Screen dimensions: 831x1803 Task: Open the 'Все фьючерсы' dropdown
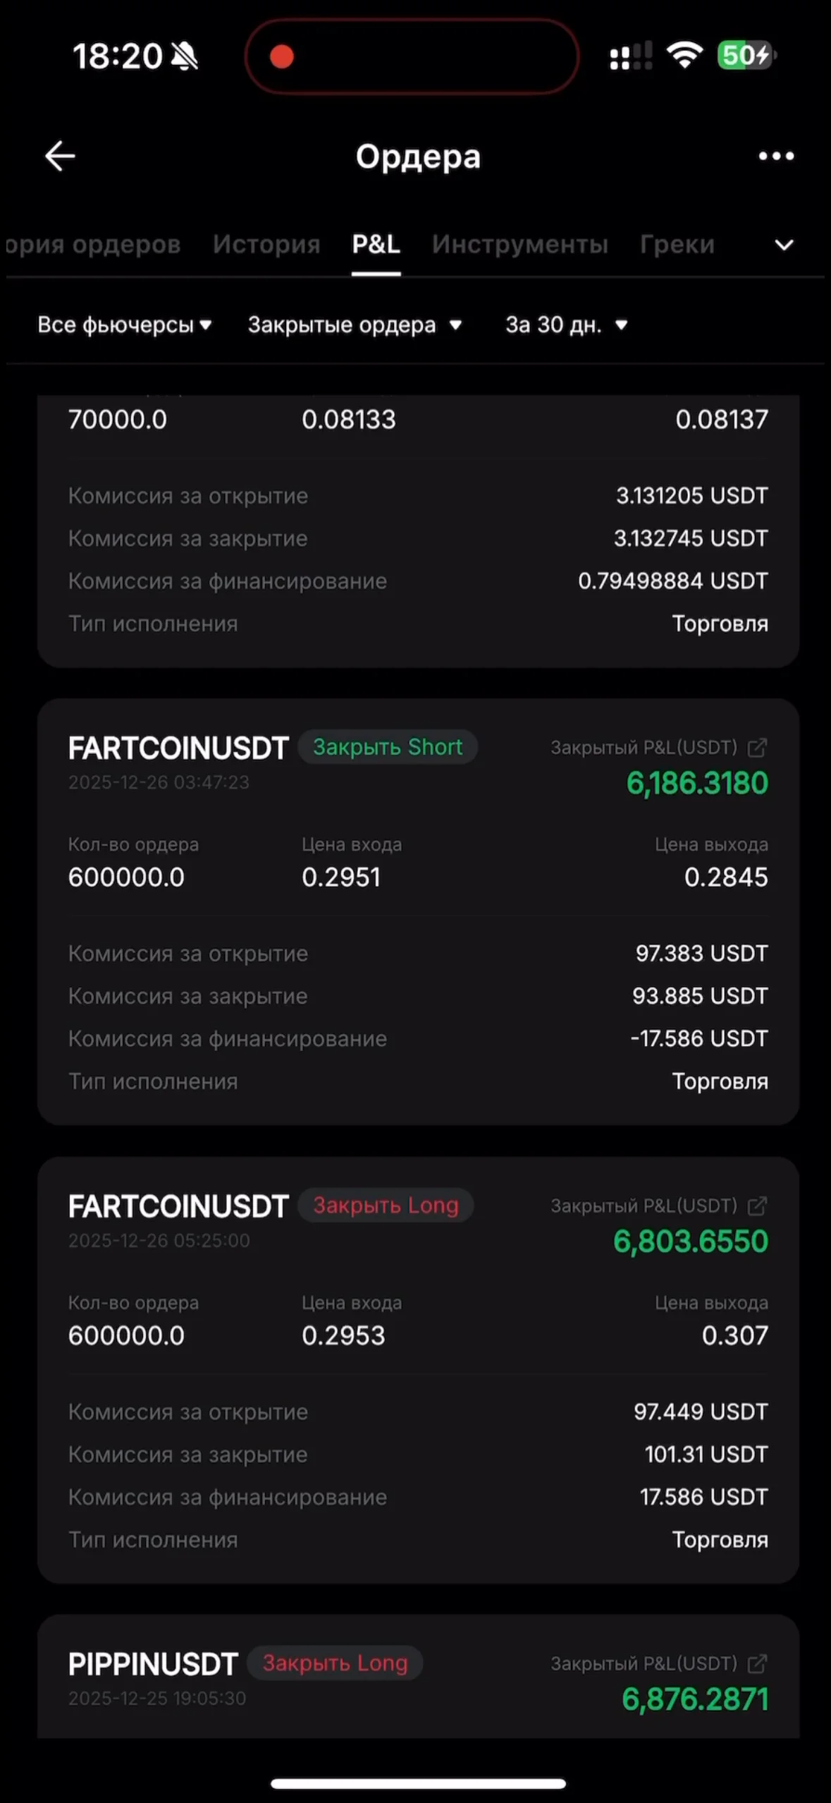pos(125,324)
